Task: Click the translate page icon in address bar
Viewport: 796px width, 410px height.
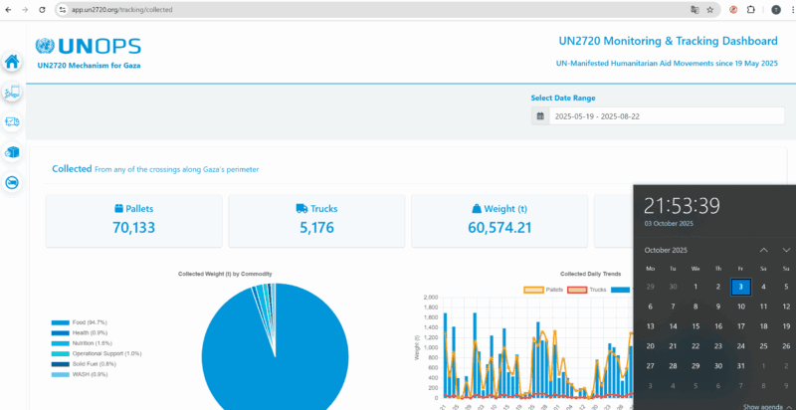Action: [x=694, y=9]
